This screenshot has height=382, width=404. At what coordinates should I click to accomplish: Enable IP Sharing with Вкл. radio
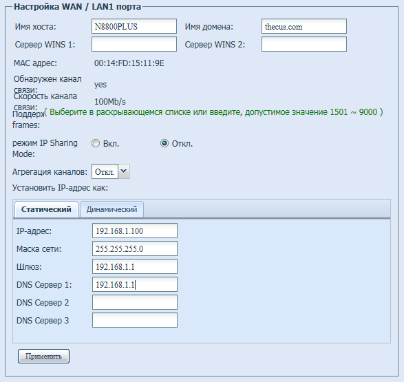(96, 143)
